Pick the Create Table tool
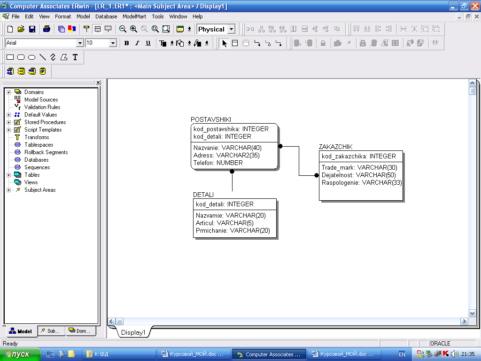 (x=234, y=43)
